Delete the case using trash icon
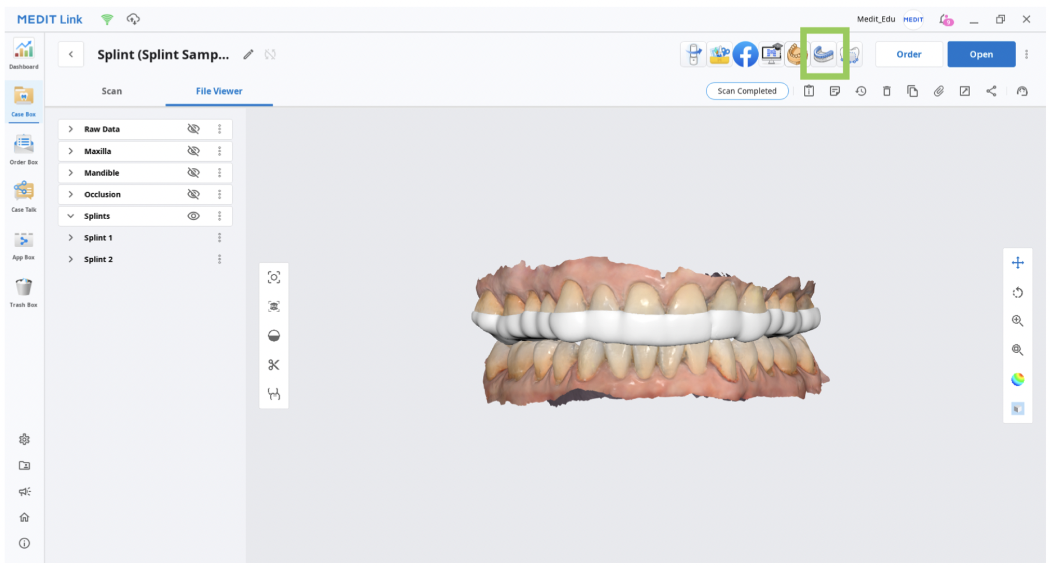1050x566 pixels. (x=887, y=91)
